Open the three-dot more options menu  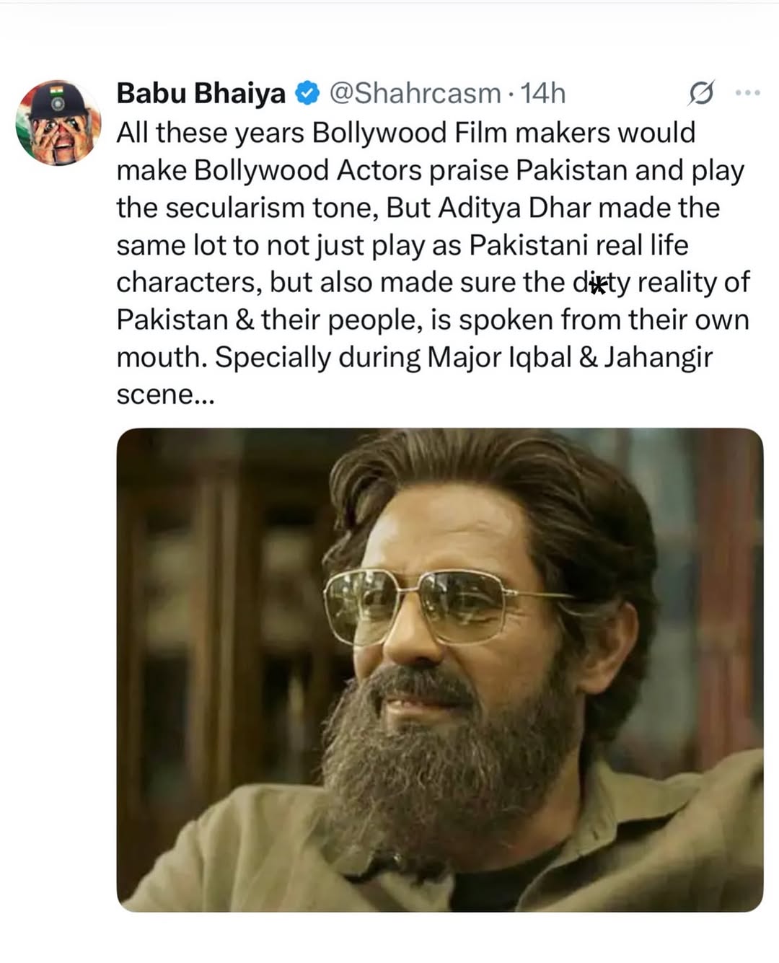coord(747,93)
